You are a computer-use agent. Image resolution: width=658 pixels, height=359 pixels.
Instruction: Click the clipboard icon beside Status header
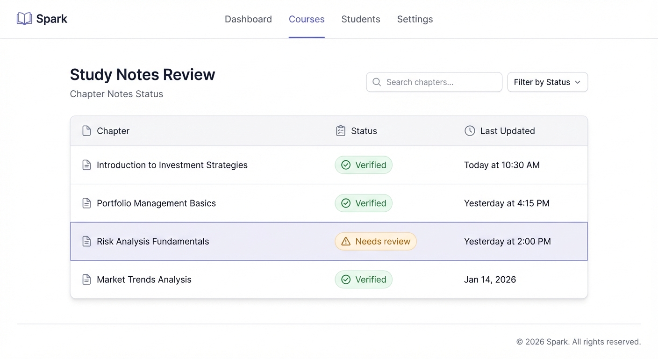coord(341,131)
